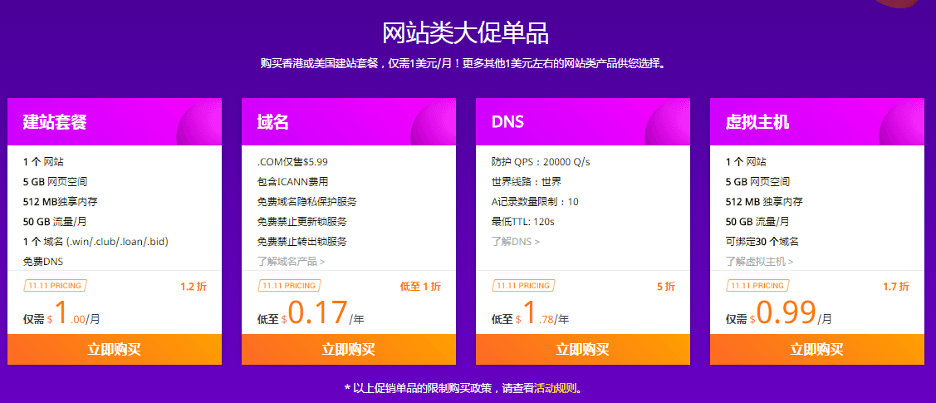Screen dimensions: 936x403
Task: Click the 1.2 折 discount label
Action: coord(194,287)
